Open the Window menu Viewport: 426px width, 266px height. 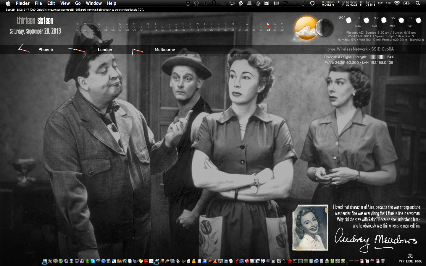click(94, 3)
